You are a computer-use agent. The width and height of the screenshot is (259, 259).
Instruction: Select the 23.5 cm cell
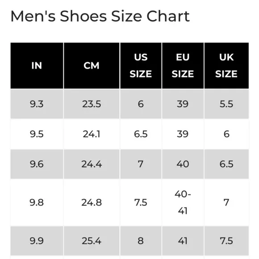92,104
